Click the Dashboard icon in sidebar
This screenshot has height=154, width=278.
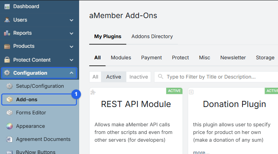point(7,7)
